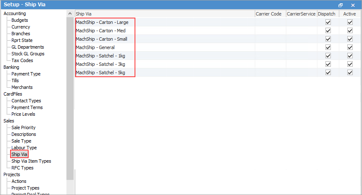Screen dimensions: 362x195
Task: Sort by the Carrier Code column header
Action: [x=270, y=14]
